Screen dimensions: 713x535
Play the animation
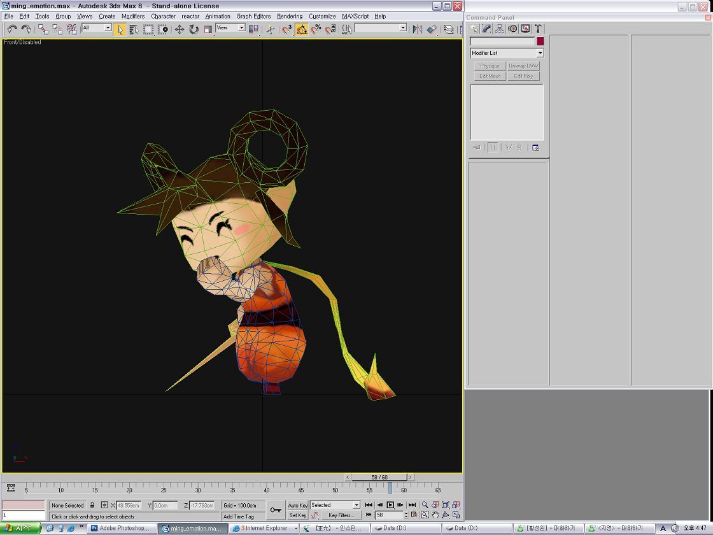390,505
